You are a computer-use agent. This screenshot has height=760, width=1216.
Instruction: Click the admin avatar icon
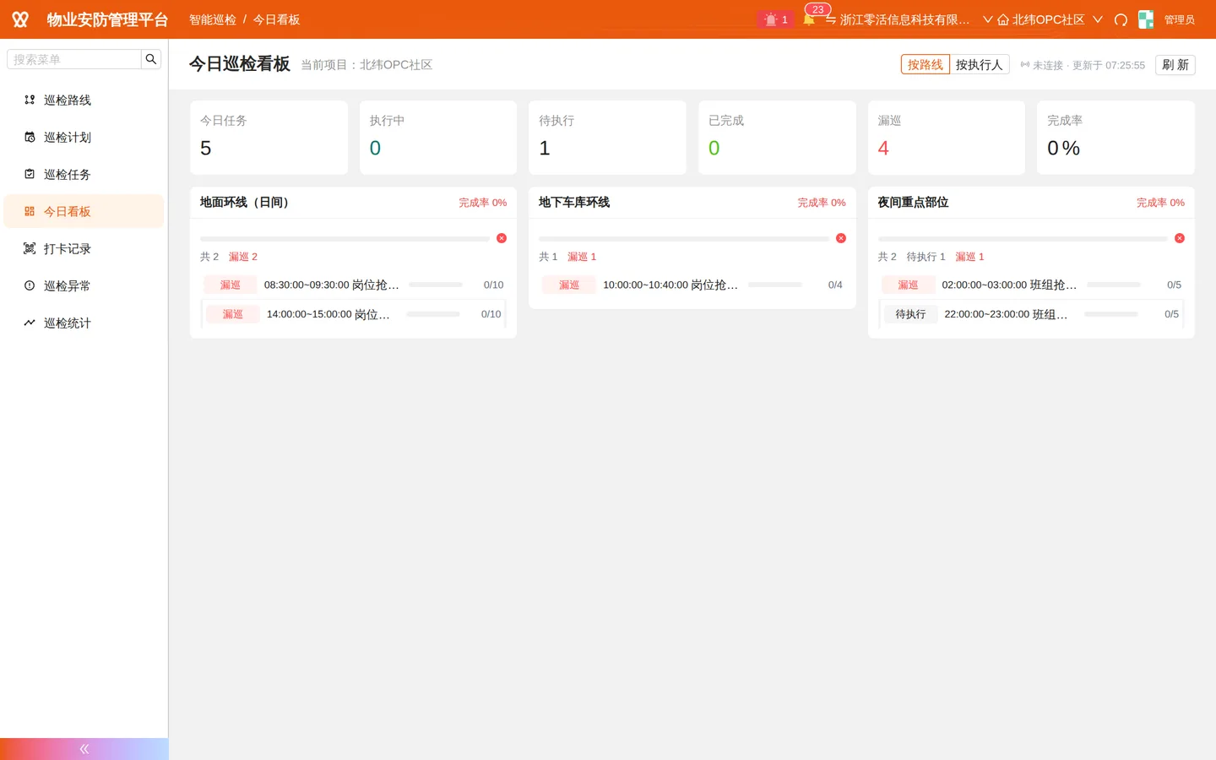coord(1146,19)
